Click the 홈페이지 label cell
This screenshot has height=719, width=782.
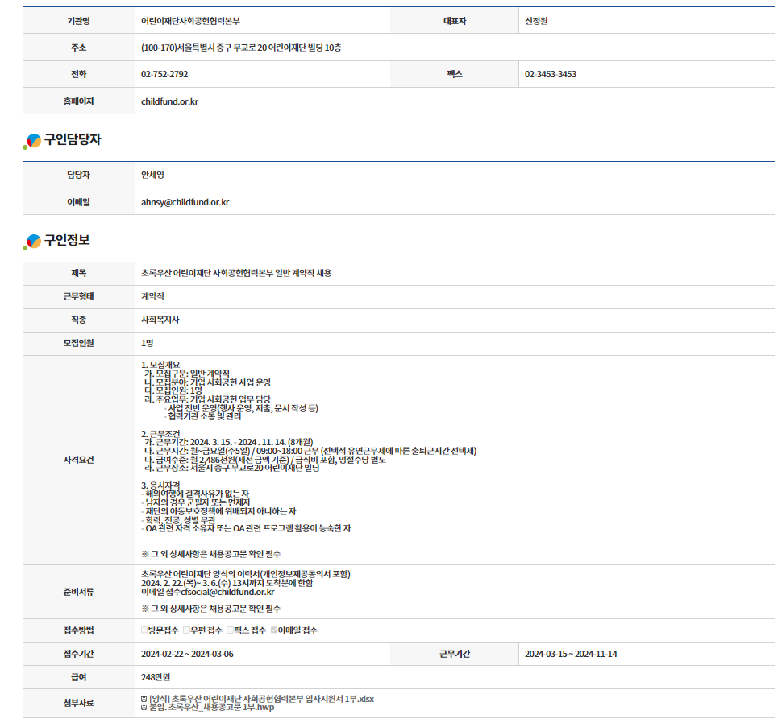point(79,101)
